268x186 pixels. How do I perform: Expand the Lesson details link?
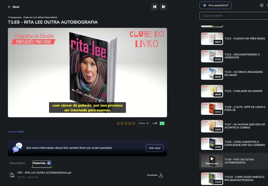click(x=16, y=132)
